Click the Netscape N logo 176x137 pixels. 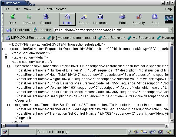(169, 19)
